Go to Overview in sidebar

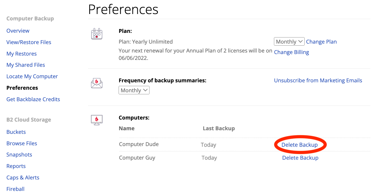pyautogui.click(x=18, y=31)
